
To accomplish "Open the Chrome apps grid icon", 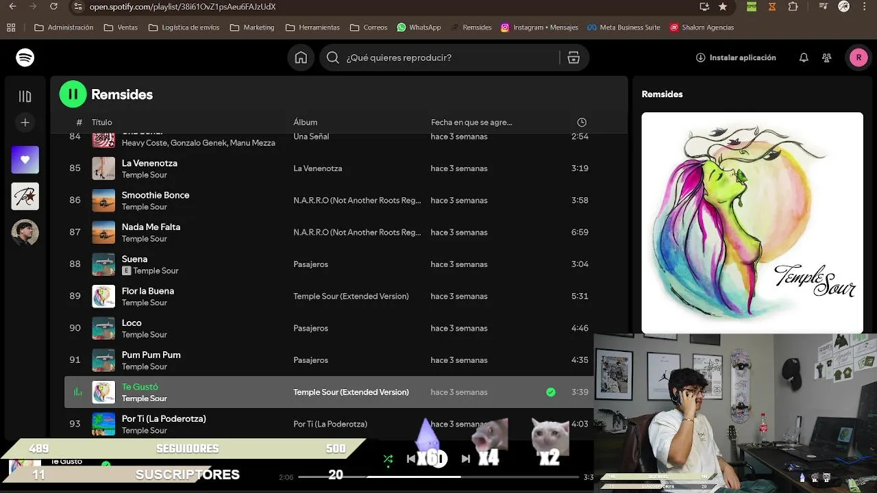I will (11, 27).
